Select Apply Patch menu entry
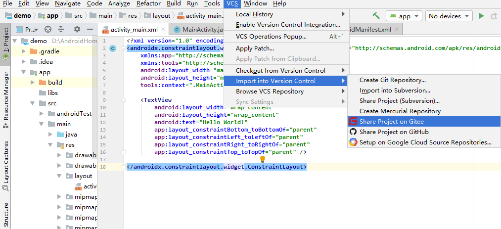Screen dimensions: 501x229 [287, 48]
